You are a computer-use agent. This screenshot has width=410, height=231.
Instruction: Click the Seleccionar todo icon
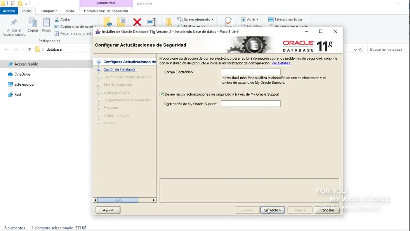[271, 20]
